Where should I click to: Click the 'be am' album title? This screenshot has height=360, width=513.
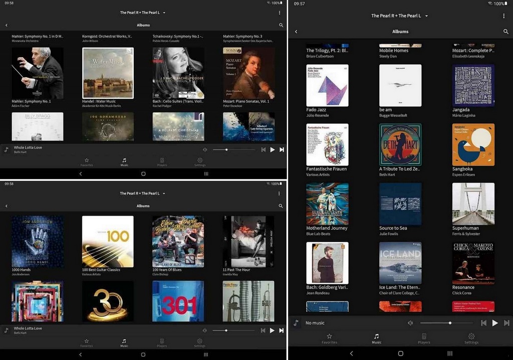tap(385, 110)
